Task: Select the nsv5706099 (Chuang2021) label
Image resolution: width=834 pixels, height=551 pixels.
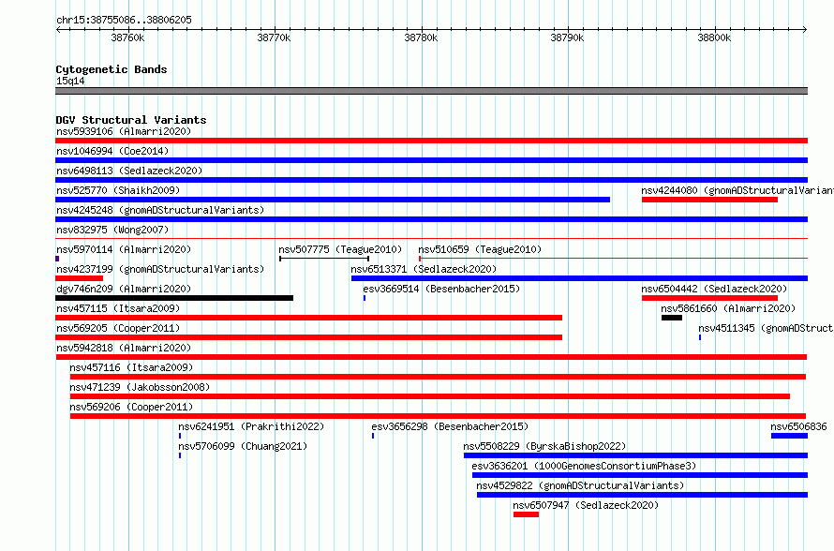Action: 243,446
